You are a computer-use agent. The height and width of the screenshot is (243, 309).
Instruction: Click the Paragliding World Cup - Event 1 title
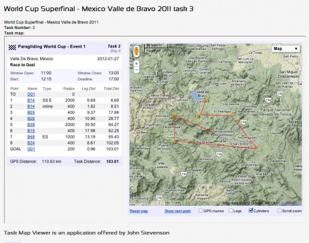(x=51, y=46)
